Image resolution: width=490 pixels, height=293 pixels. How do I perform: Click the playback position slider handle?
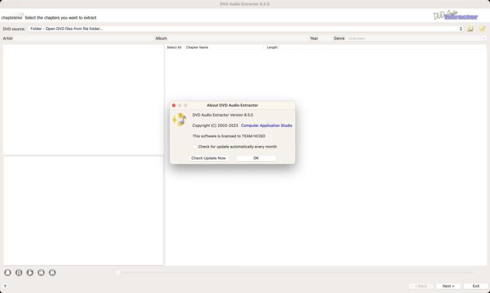(x=118, y=273)
